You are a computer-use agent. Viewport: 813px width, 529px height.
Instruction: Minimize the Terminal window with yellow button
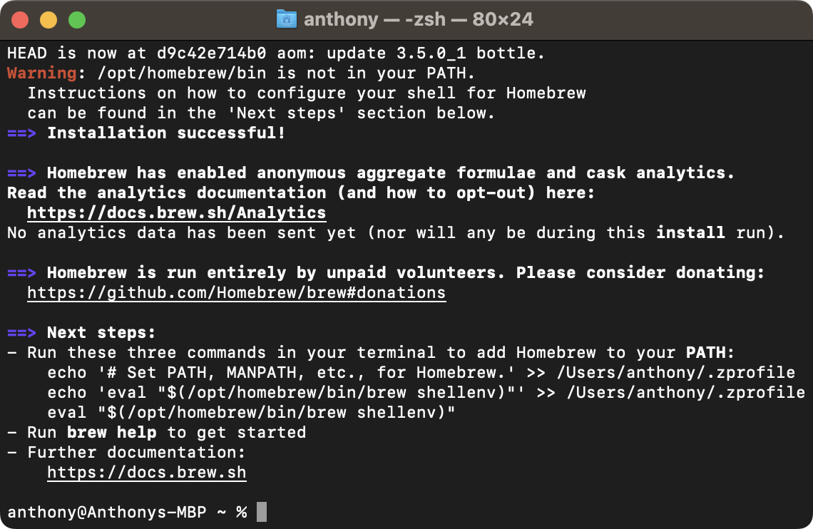tap(48, 20)
